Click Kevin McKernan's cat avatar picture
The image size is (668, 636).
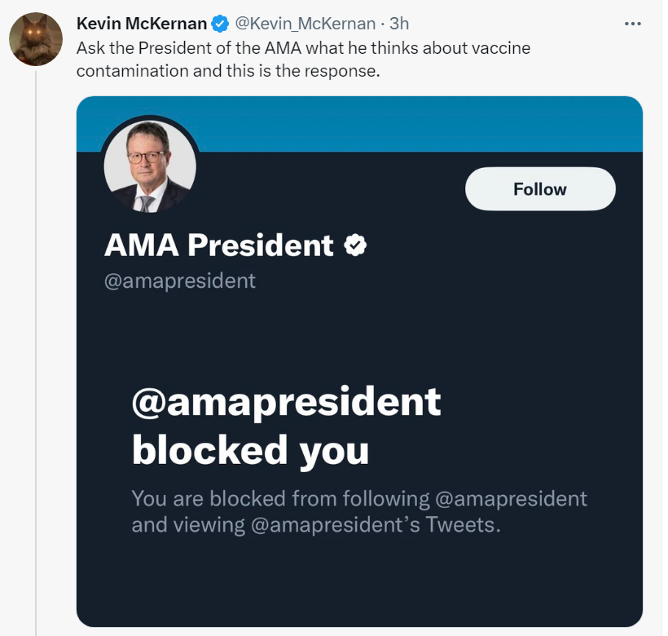pos(36,39)
